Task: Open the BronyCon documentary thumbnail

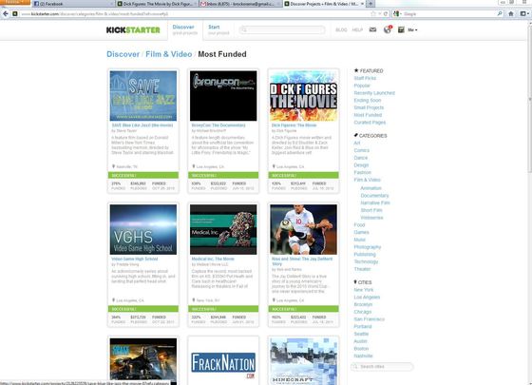Action: (223, 96)
